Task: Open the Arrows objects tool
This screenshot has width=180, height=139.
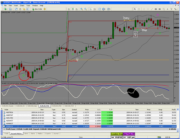Action: 175,9
